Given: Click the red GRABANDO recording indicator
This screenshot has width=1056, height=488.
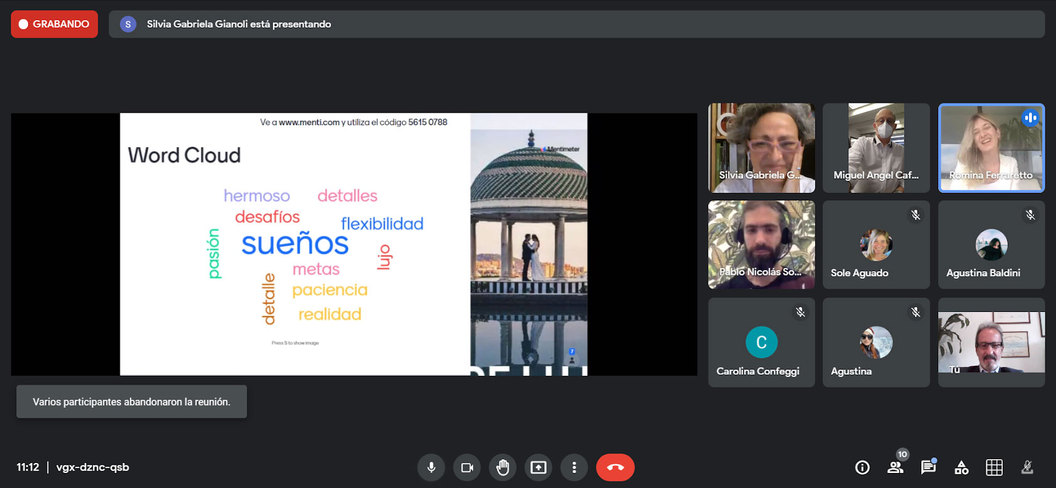Looking at the screenshot, I should [55, 24].
